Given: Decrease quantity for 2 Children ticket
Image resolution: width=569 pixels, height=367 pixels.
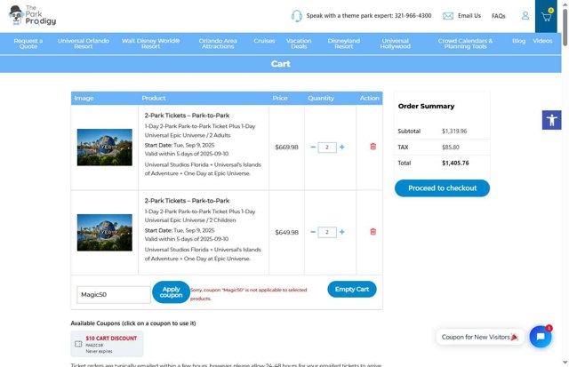Looking at the screenshot, I should [313, 232].
